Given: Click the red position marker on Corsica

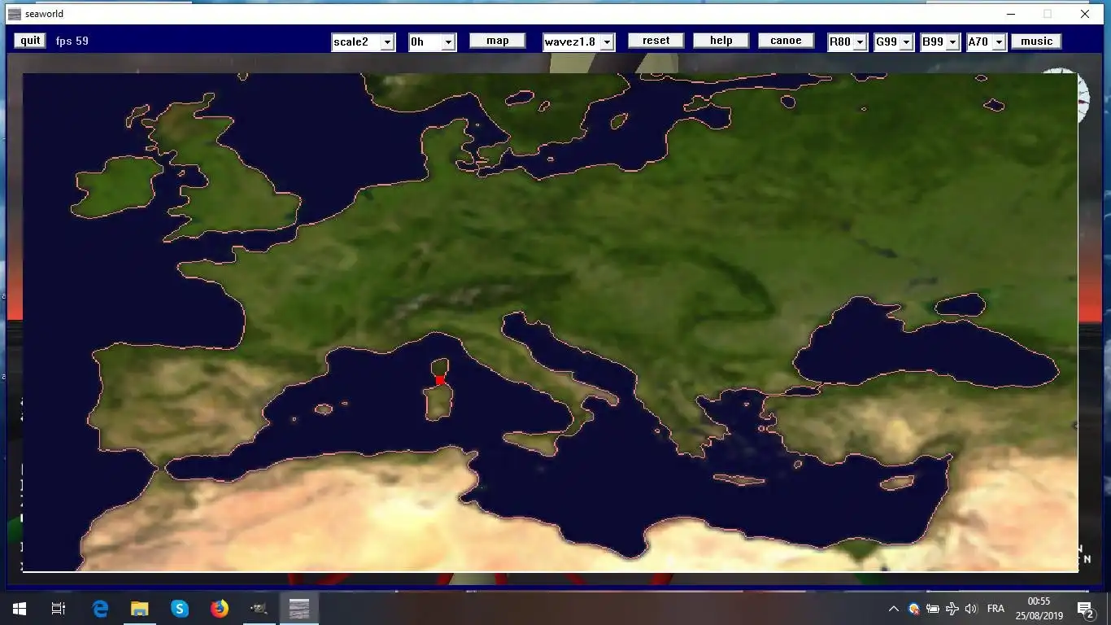Looking at the screenshot, I should pos(440,380).
